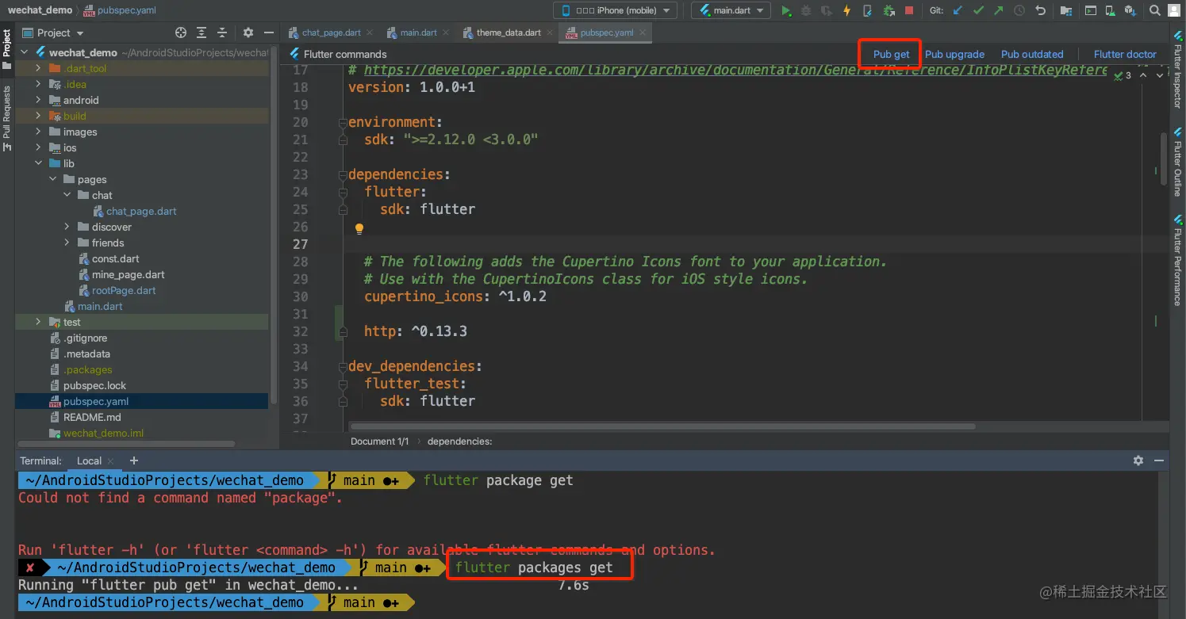This screenshot has width=1186, height=619.
Task: Expand the test folder
Action: tap(38, 322)
